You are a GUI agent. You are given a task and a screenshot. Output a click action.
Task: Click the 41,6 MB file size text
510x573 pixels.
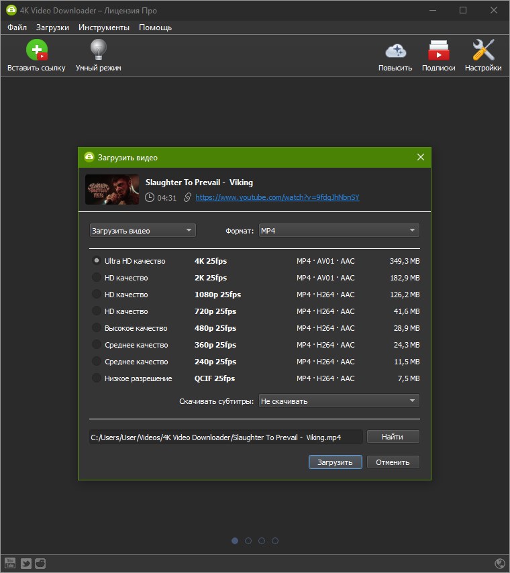click(x=407, y=311)
